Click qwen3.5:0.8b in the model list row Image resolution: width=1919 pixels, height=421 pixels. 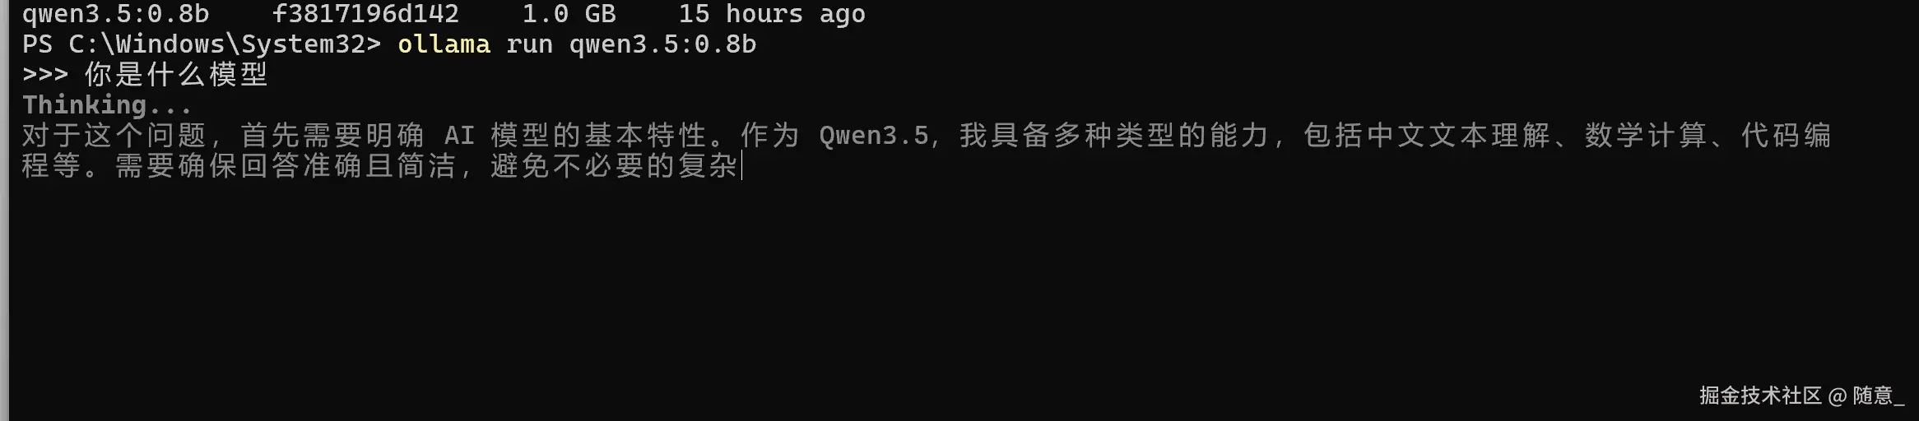[x=116, y=15]
